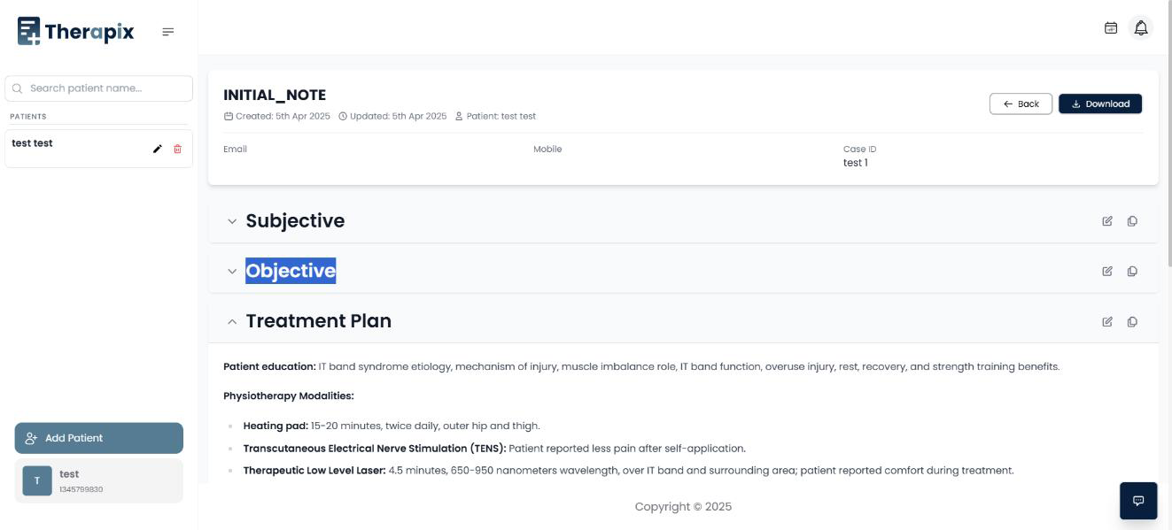Copy the Treatment Plan content
The height and width of the screenshot is (530, 1172).
1132,322
